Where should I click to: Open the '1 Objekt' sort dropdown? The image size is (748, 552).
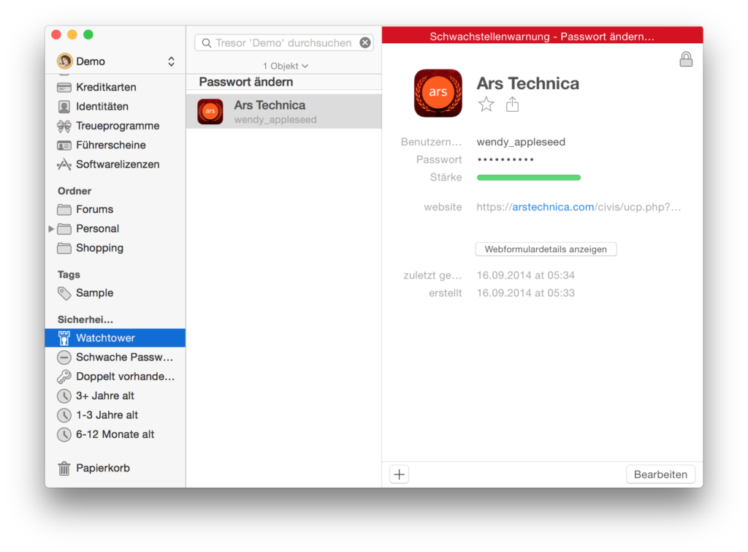point(286,66)
